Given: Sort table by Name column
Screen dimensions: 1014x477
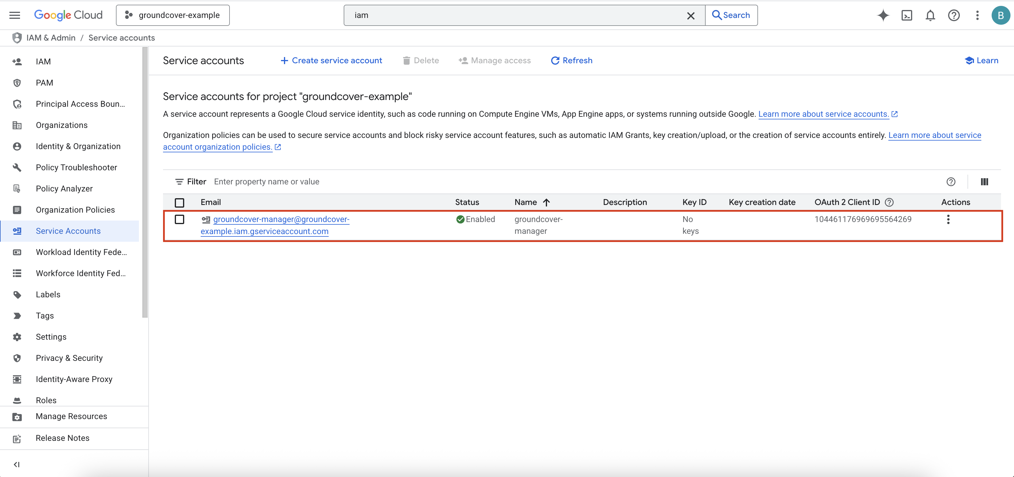Looking at the screenshot, I should [x=526, y=202].
